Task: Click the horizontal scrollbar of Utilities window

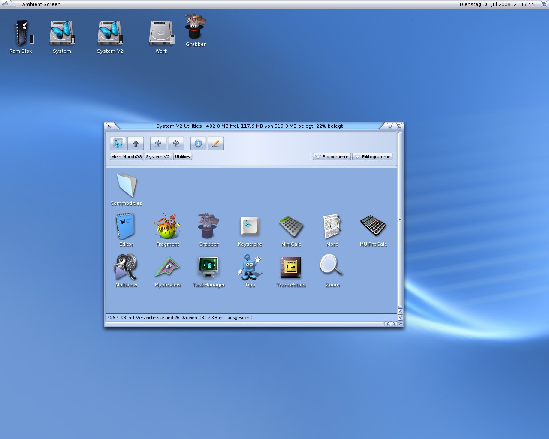Action: point(244,324)
